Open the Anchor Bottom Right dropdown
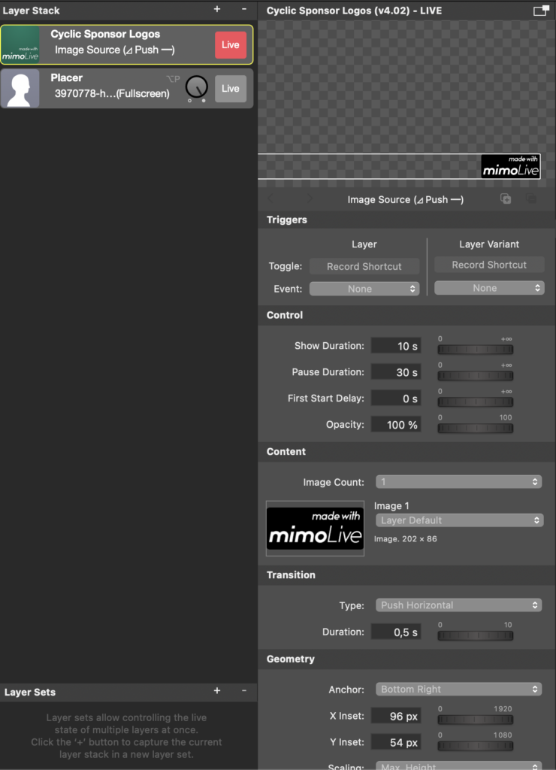The image size is (556, 770). coord(458,689)
